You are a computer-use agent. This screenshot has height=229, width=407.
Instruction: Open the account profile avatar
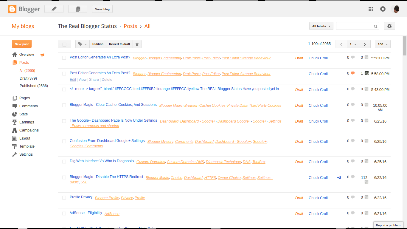(396, 9)
